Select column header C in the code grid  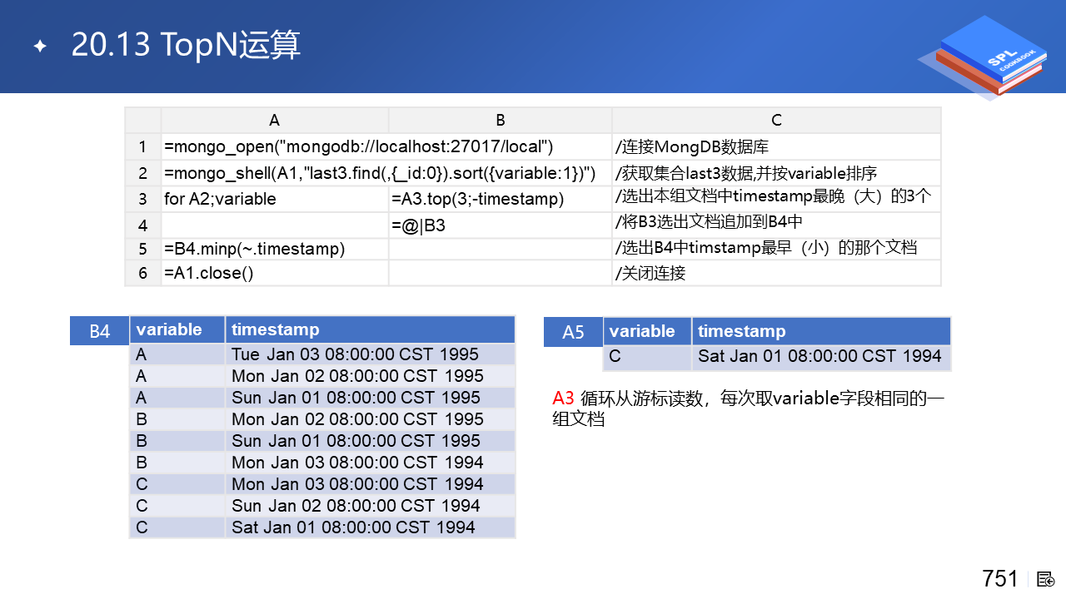(x=776, y=121)
